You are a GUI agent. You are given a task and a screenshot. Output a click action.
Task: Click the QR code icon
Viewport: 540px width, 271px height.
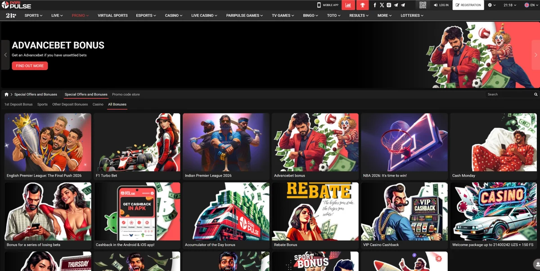423,5
